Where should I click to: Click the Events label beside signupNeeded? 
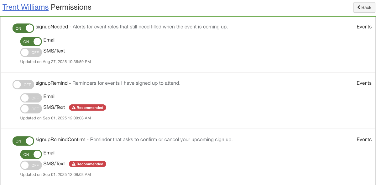364,27
